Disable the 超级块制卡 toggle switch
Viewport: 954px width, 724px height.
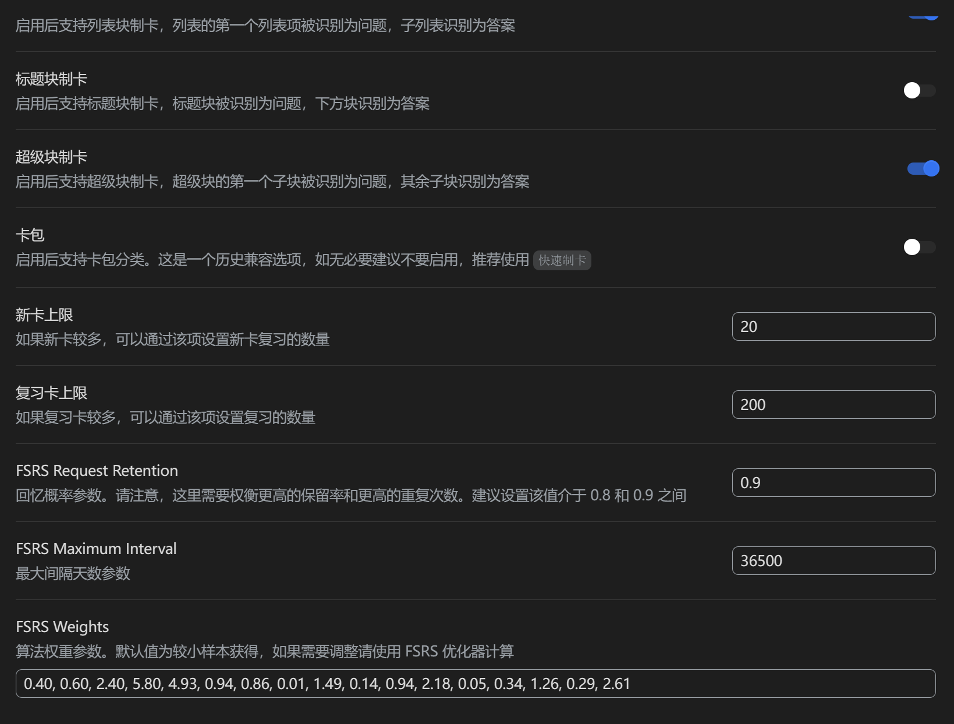(x=922, y=168)
